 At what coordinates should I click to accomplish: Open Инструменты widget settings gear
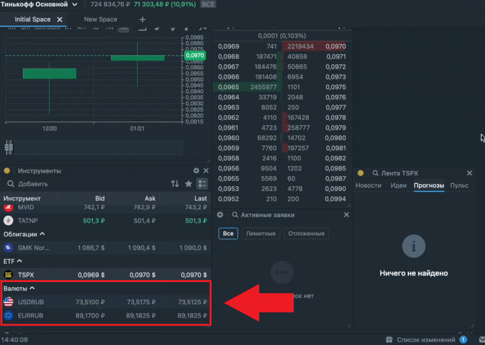point(196,171)
